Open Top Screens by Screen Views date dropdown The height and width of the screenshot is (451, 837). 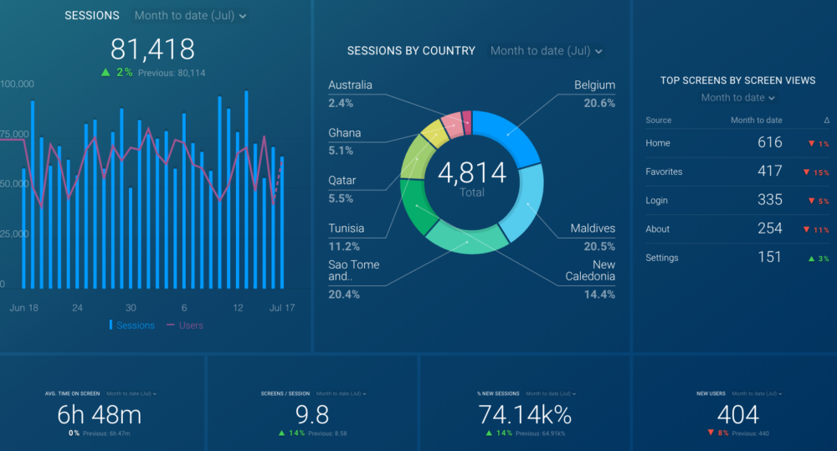coord(738,98)
